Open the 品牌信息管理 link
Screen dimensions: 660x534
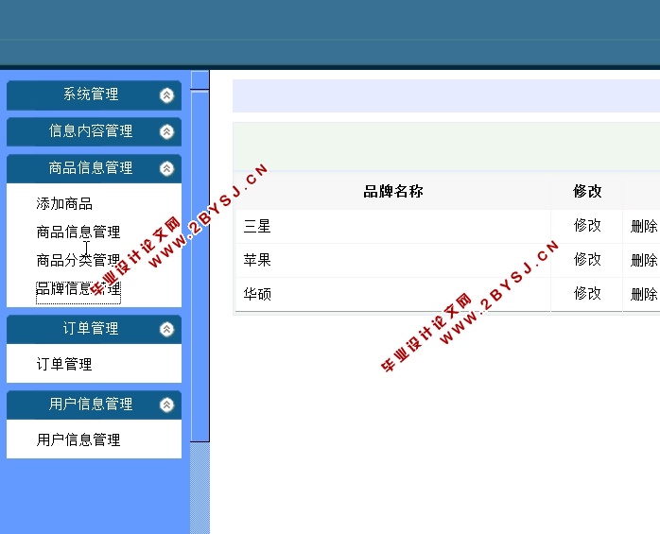coord(78,288)
